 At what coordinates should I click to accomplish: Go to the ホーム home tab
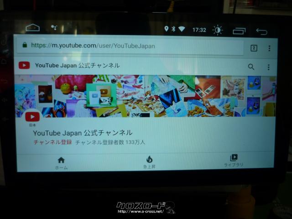click(61, 163)
